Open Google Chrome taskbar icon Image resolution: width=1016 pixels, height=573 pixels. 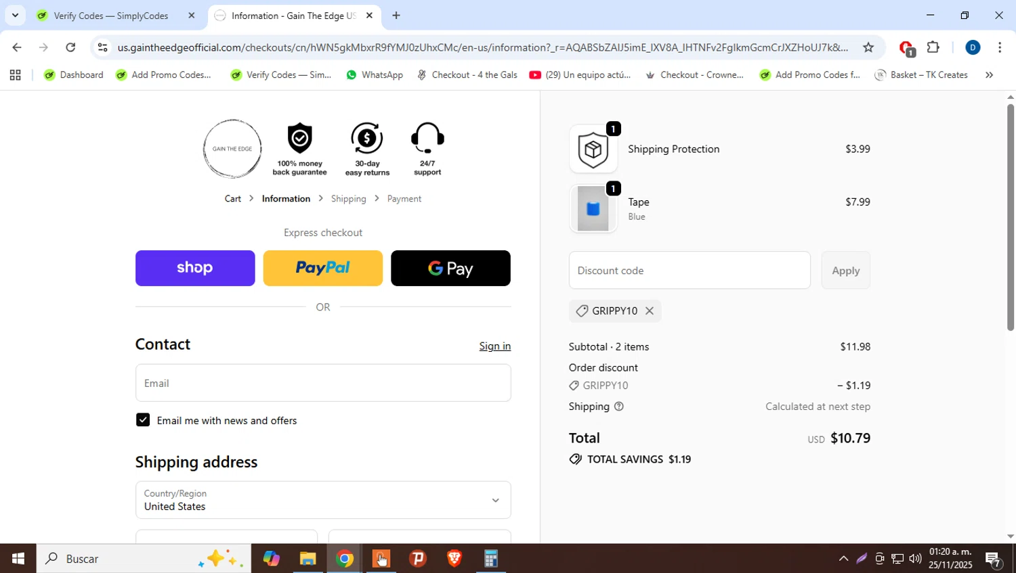point(345,559)
